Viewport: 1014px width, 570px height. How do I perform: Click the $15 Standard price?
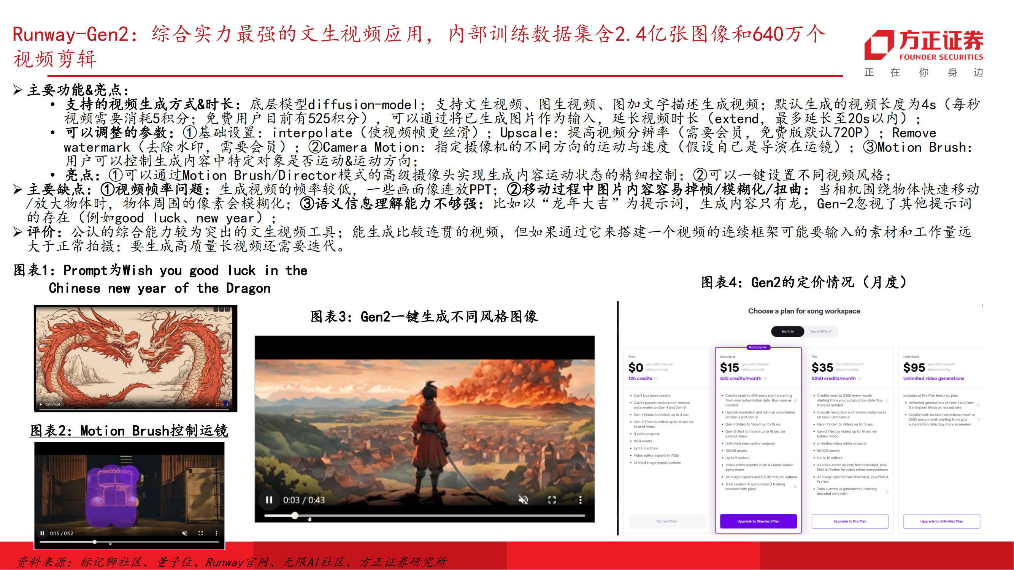click(x=730, y=368)
